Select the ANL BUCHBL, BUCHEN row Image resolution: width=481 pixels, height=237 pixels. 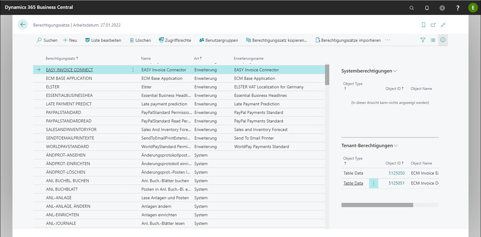179,181
